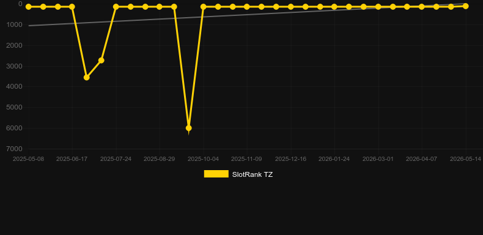The image size is (483, 235).
Task: Click the data point above 2025-06-17
Action: (72, 7)
